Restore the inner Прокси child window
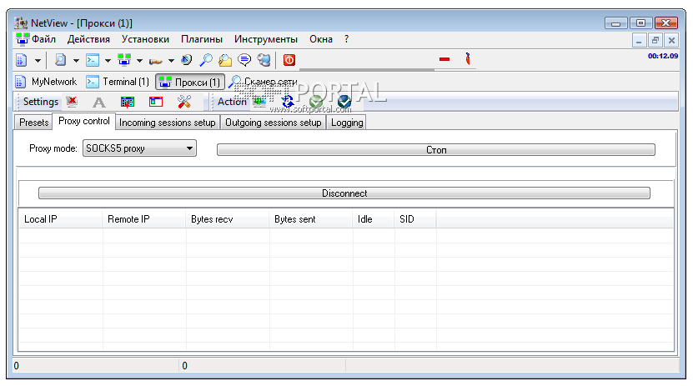Viewport: 693px width, 386px height. (x=655, y=41)
